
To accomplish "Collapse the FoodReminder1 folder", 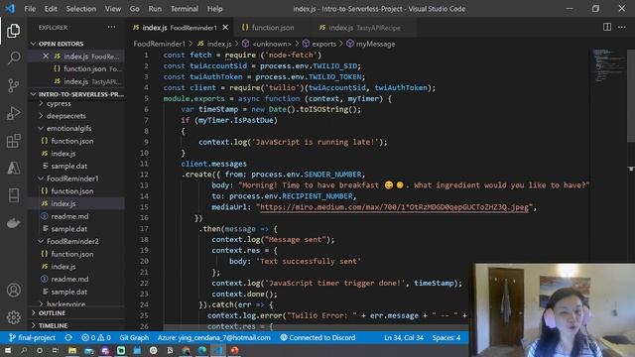I will click(72, 178).
